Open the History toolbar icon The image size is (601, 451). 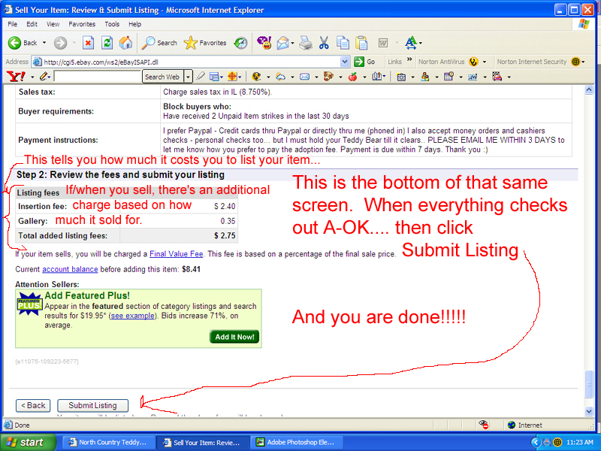pyautogui.click(x=240, y=43)
